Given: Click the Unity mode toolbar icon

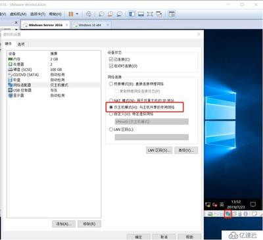Looking at the screenshot, I should (x=159, y=14).
